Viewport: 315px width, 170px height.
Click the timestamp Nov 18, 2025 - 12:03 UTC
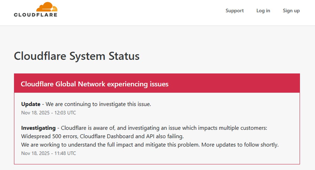(x=48, y=113)
